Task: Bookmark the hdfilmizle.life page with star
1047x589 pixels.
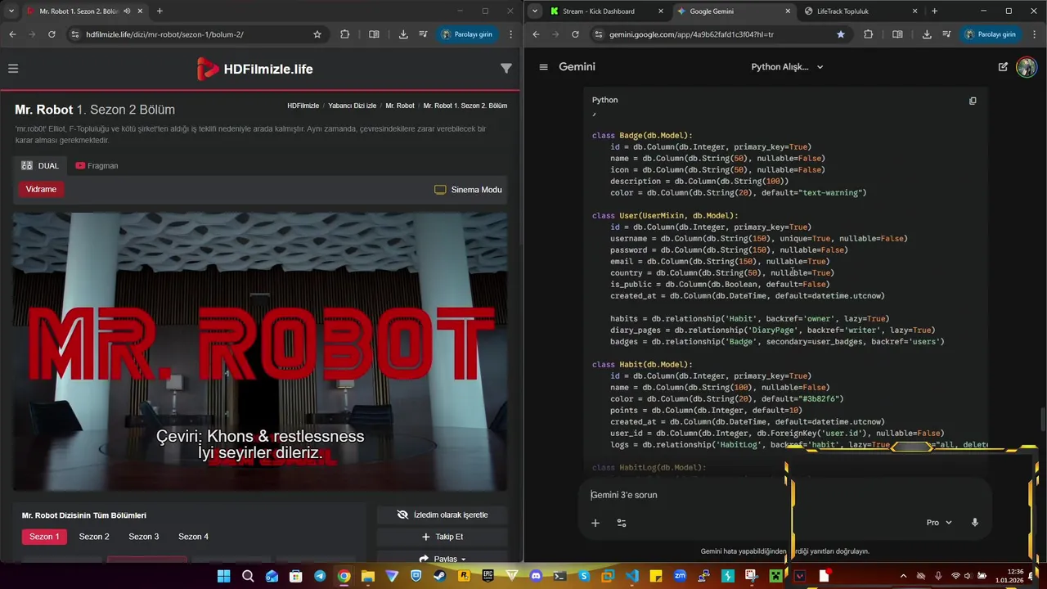Action: tap(317, 34)
